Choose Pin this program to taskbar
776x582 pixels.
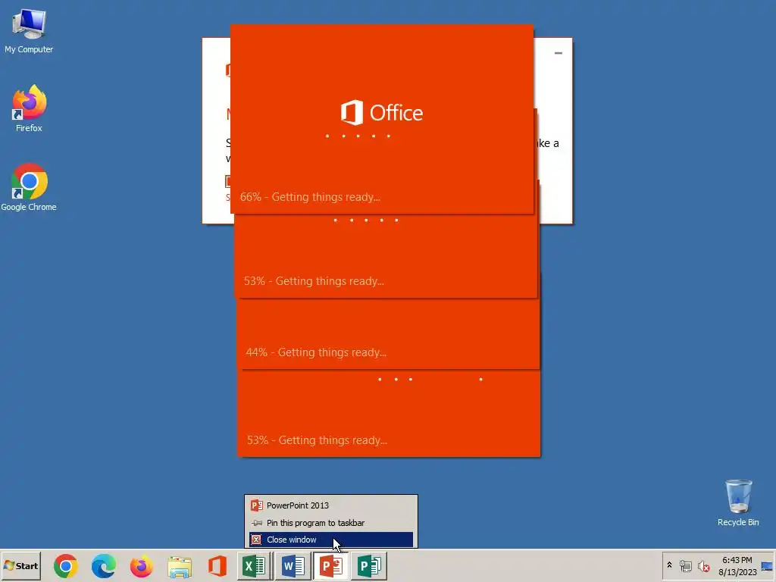[x=330, y=523]
